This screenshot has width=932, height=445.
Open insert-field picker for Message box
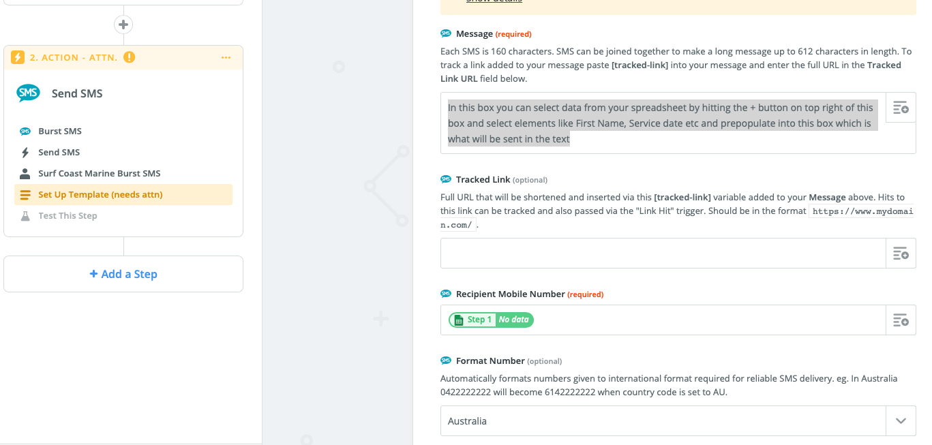pyautogui.click(x=901, y=108)
